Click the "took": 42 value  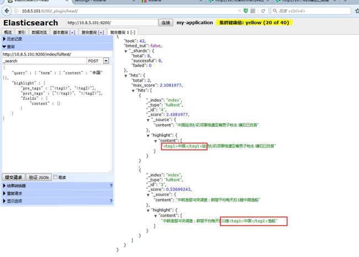tap(142, 41)
